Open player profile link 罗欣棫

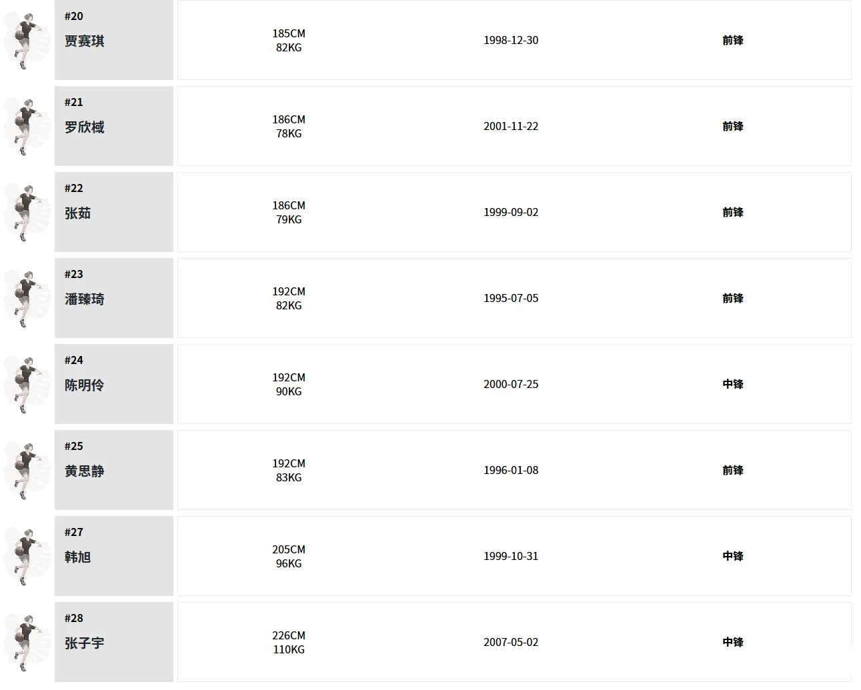(x=85, y=127)
